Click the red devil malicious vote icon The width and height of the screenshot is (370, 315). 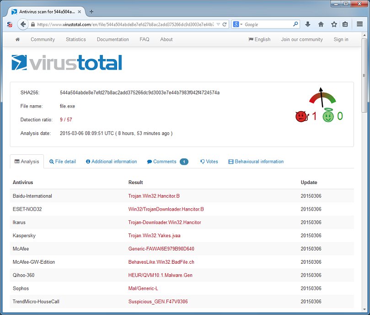click(301, 117)
